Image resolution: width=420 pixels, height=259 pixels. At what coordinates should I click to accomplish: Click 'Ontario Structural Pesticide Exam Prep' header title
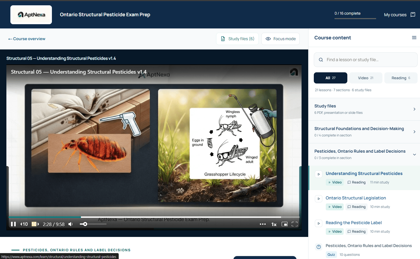[x=105, y=15]
